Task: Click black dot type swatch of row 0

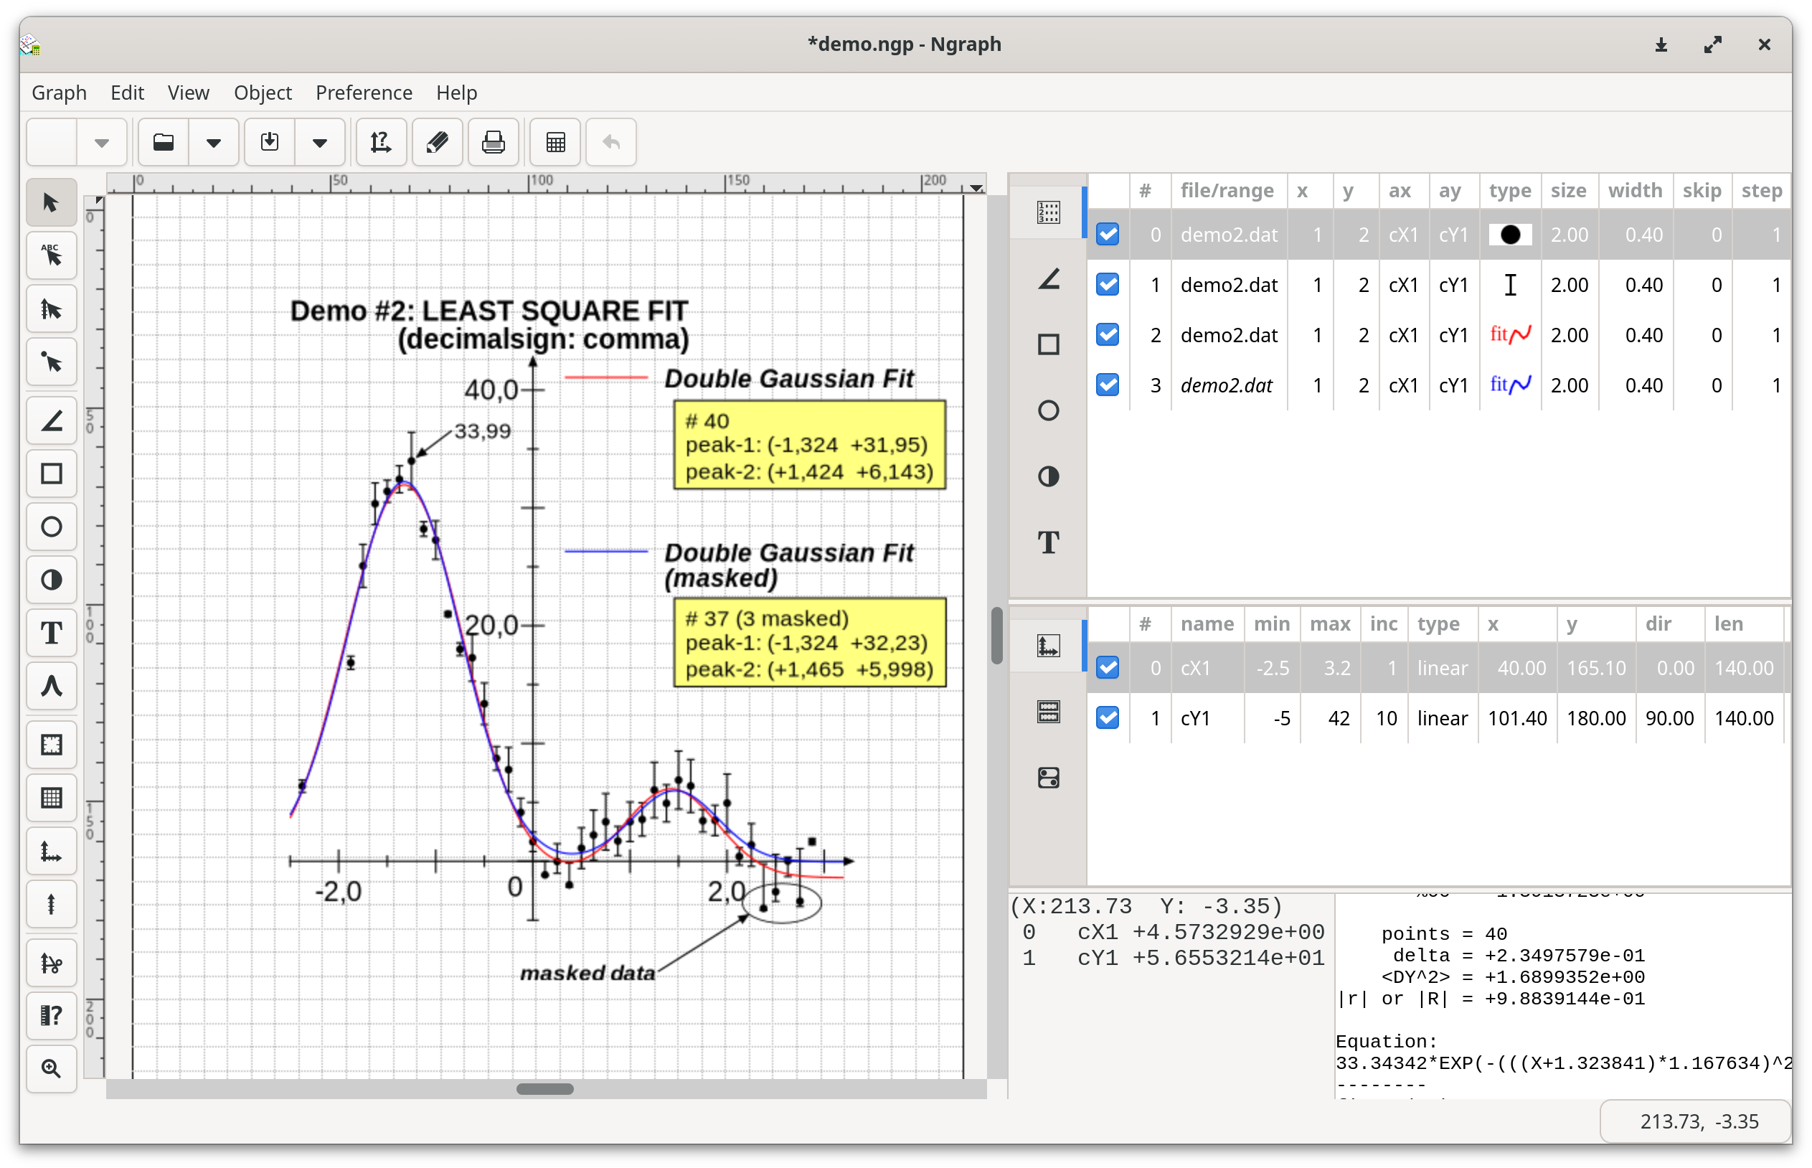Action: tap(1509, 235)
